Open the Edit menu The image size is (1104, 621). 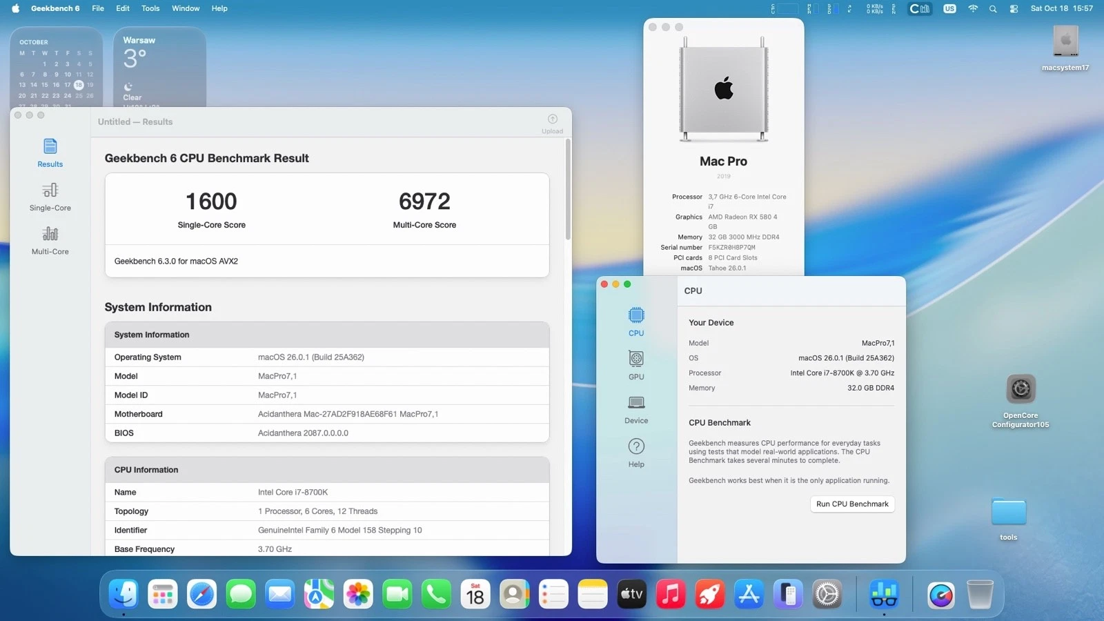pyautogui.click(x=123, y=8)
